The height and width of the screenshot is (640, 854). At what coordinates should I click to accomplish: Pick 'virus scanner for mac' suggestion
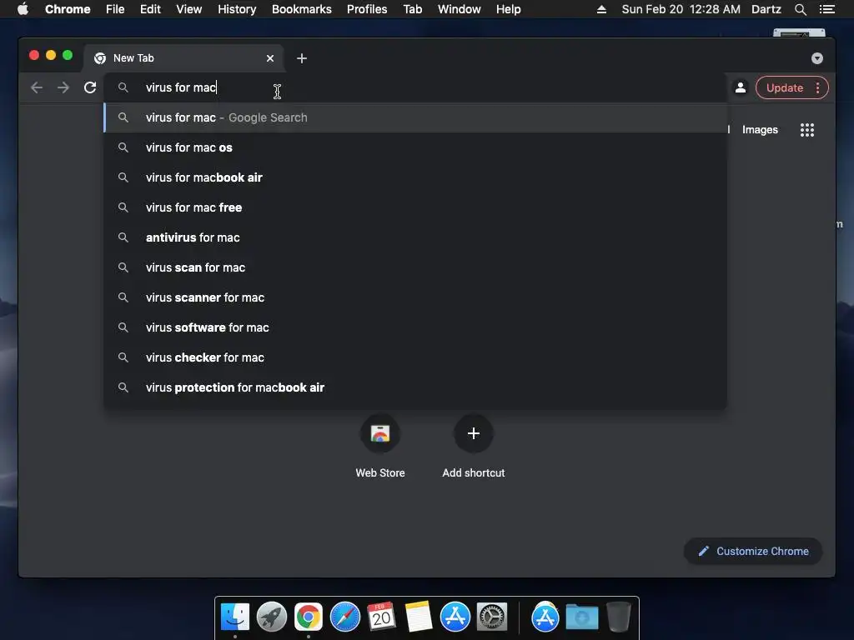pos(415,297)
